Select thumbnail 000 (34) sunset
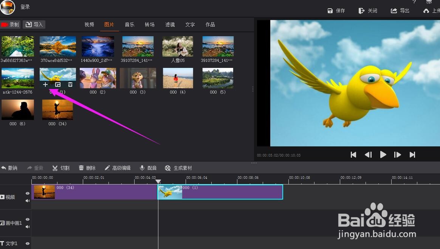This screenshot has height=249, width=440. pos(57,110)
